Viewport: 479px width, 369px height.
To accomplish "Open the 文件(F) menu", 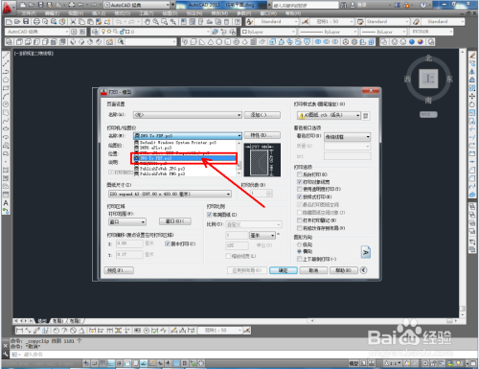I will pyautogui.click(x=29, y=13).
